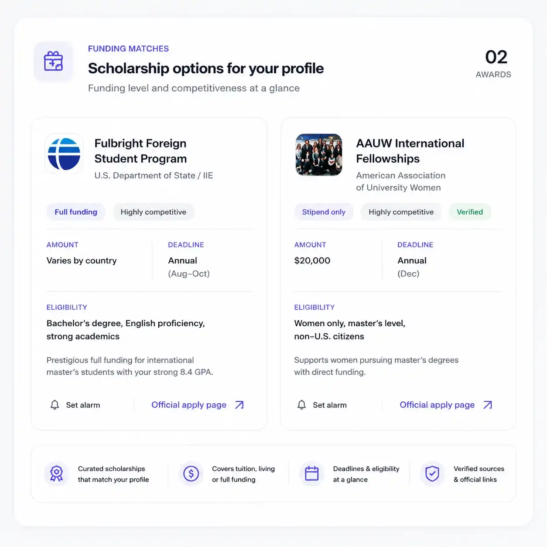
Task: Click the arrow icon beside AAUW apply link
Action: pyautogui.click(x=488, y=405)
